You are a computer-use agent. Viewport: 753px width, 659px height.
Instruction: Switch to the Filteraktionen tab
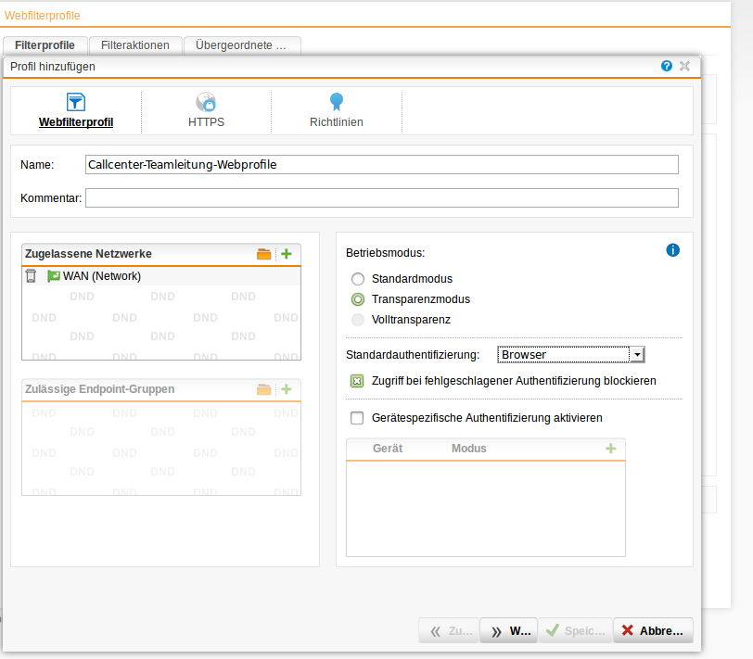pos(135,44)
